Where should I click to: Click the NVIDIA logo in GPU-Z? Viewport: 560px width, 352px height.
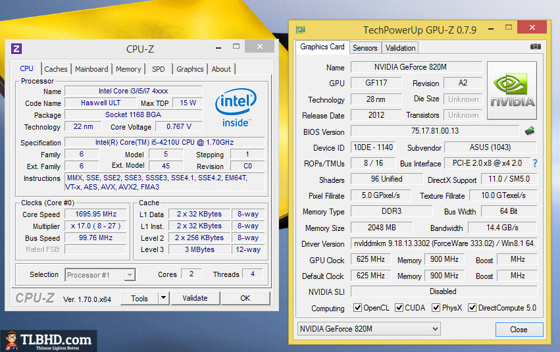click(512, 90)
